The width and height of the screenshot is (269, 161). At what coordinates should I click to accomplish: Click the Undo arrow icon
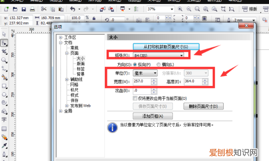[73, 9]
